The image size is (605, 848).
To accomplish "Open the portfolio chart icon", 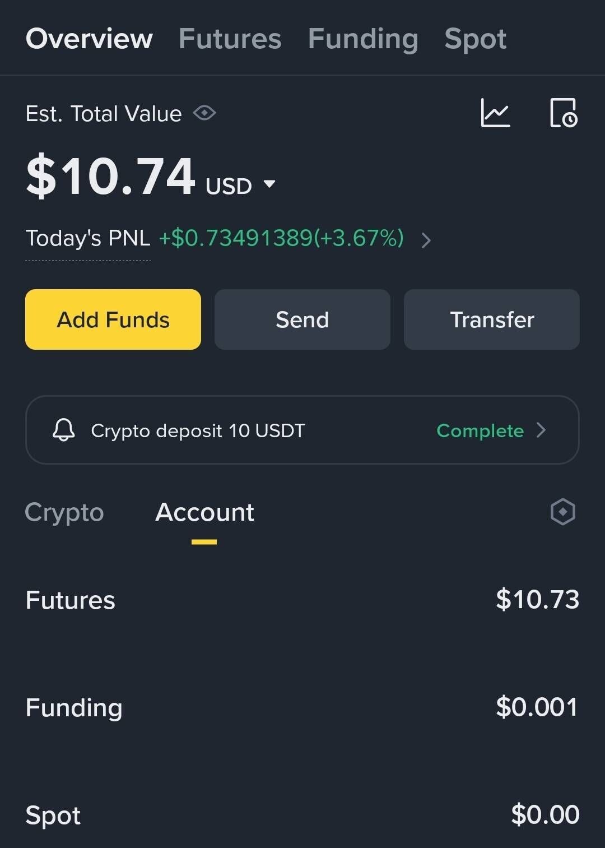I will tap(495, 113).
